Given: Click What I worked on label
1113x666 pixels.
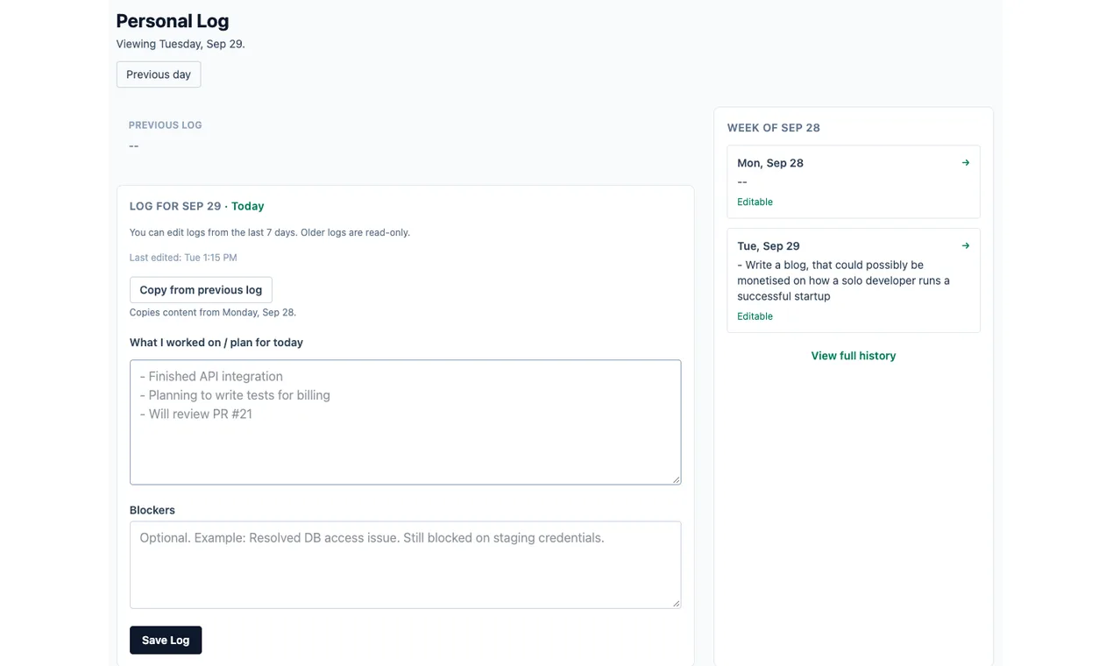Looking at the screenshot, I should (216, 343).
